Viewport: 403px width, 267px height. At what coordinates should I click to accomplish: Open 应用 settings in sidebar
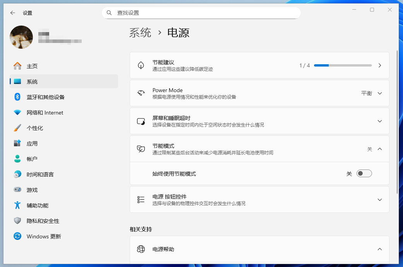pos(64,144)
